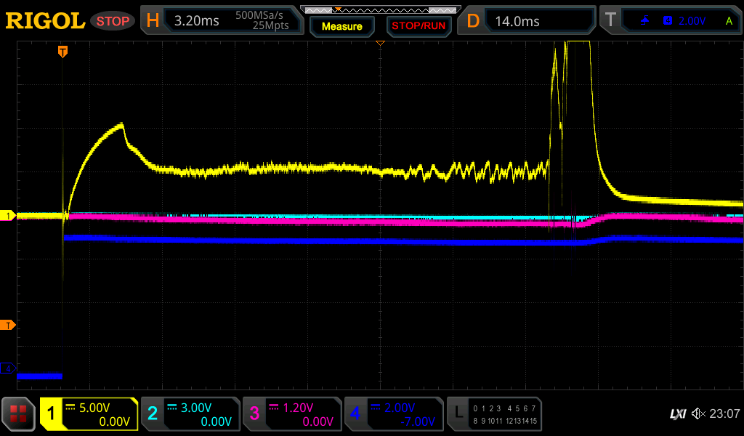Viewport: 744px width, 436px height.
Task: Expand the trigger T 2.00V settings
Action: [670, 20]
